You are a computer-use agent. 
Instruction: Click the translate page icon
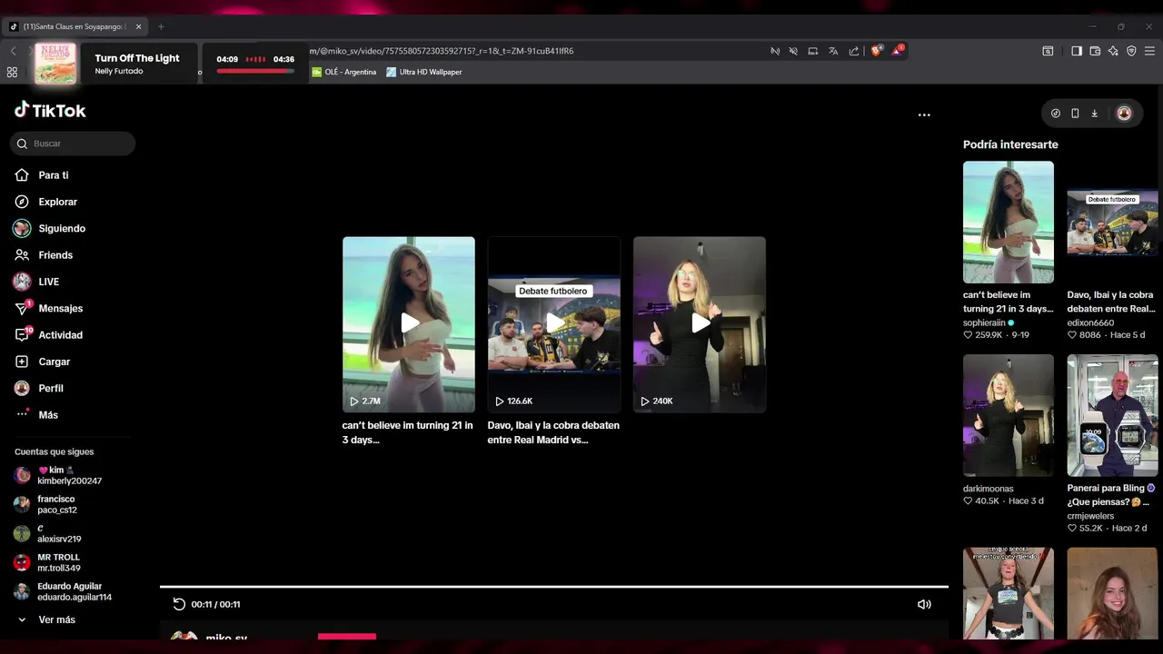833,51
